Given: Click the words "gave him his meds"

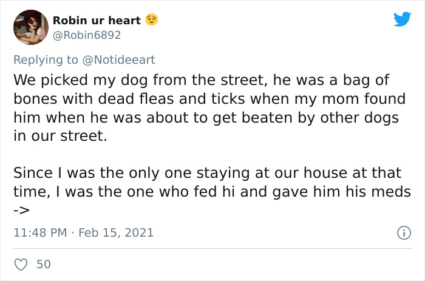Looking at the screenshot, I should pos(354,192).
